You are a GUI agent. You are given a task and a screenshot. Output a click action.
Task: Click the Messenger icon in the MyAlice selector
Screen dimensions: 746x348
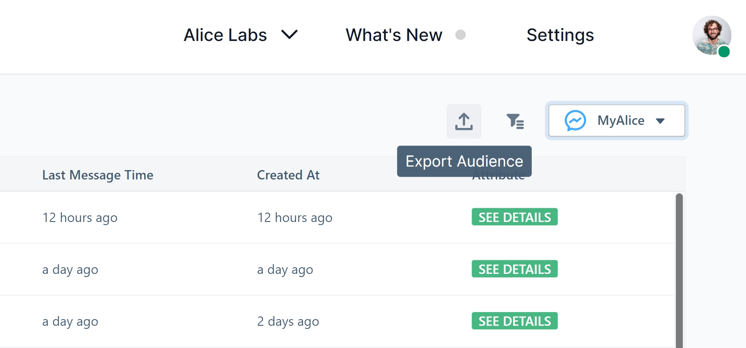pyautogui.click(x=575, y=121)
